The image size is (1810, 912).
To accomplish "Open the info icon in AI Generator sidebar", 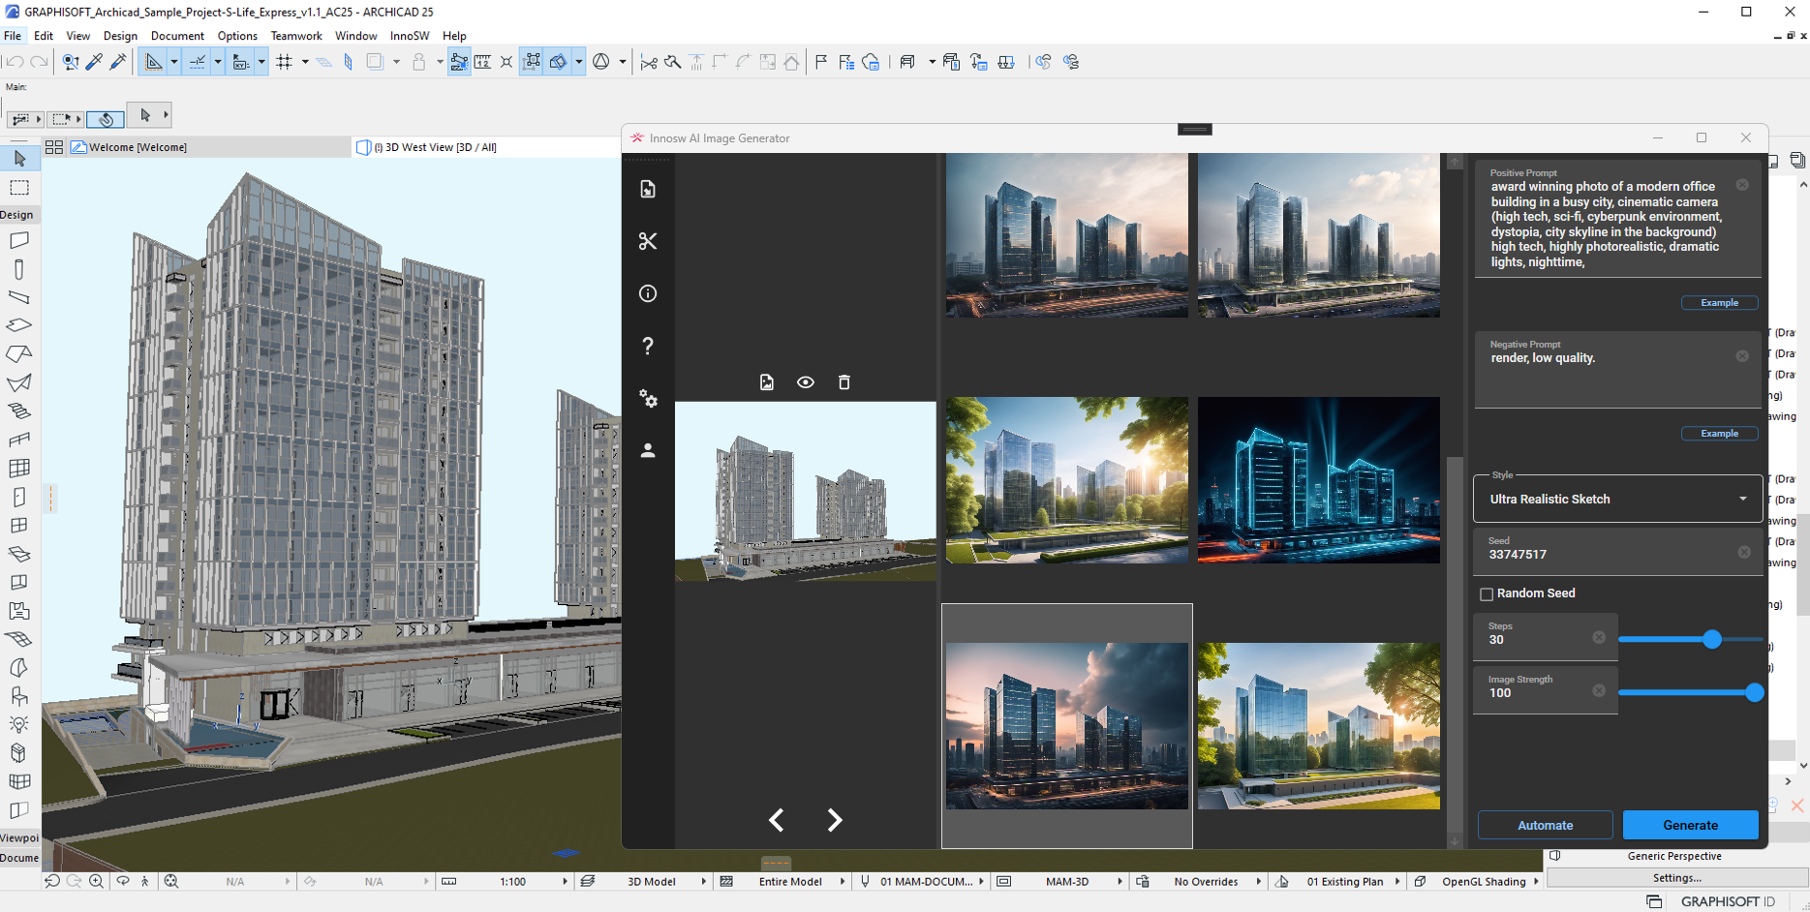I will 648,293.
